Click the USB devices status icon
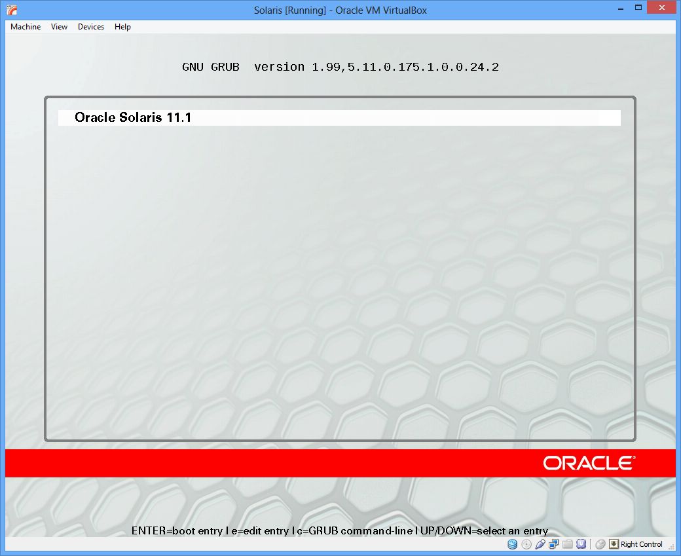 coord(540,544)
